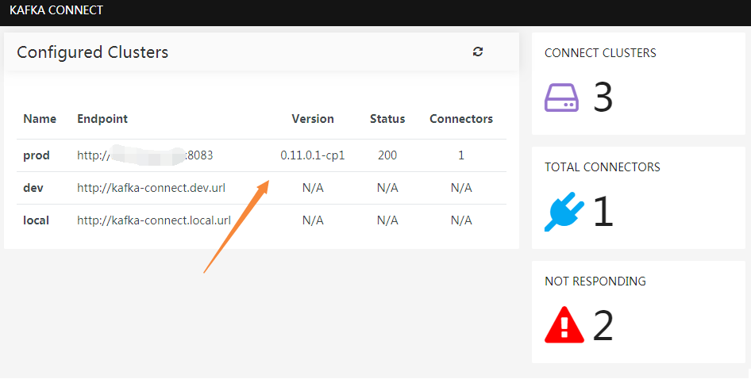
Task: Select endpoint http://kafka-connect.local.url
Action: click(x=154, y=220)
